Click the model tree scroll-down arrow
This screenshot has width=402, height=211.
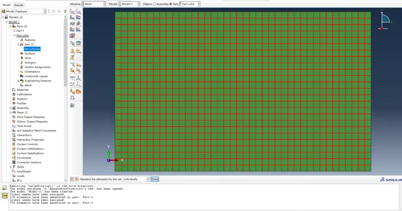click(65, 180)
